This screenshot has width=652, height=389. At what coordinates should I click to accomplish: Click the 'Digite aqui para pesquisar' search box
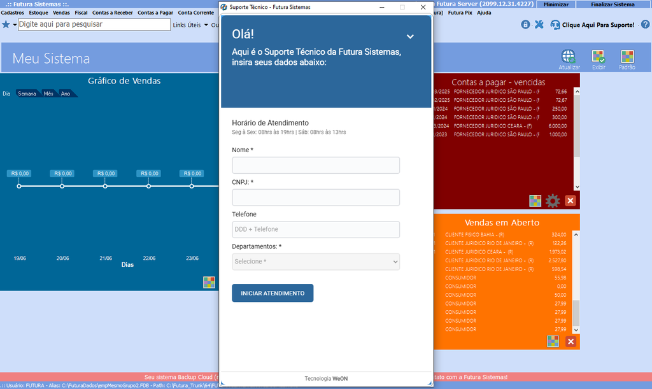[94, 25]
